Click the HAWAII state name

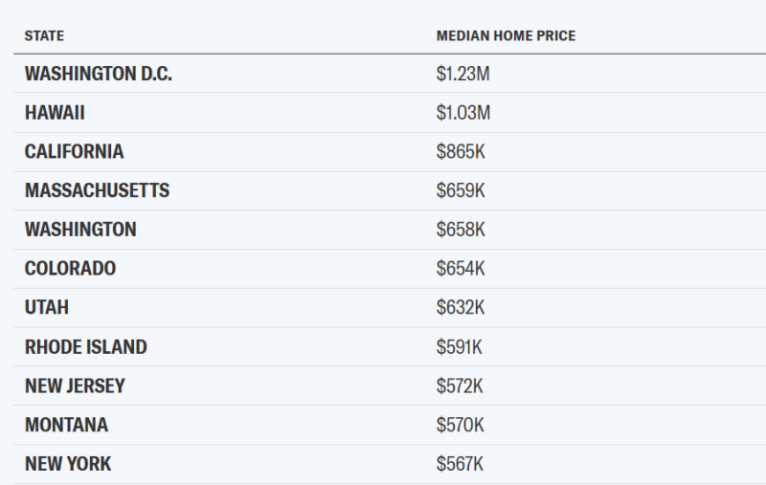(x=55, y=113)
